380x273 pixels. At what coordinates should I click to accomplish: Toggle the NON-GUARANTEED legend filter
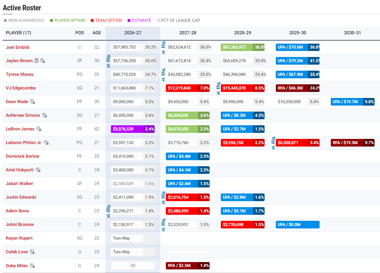pos(24,20)
